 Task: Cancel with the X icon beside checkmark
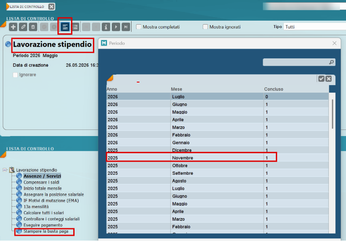pos(328,79)
